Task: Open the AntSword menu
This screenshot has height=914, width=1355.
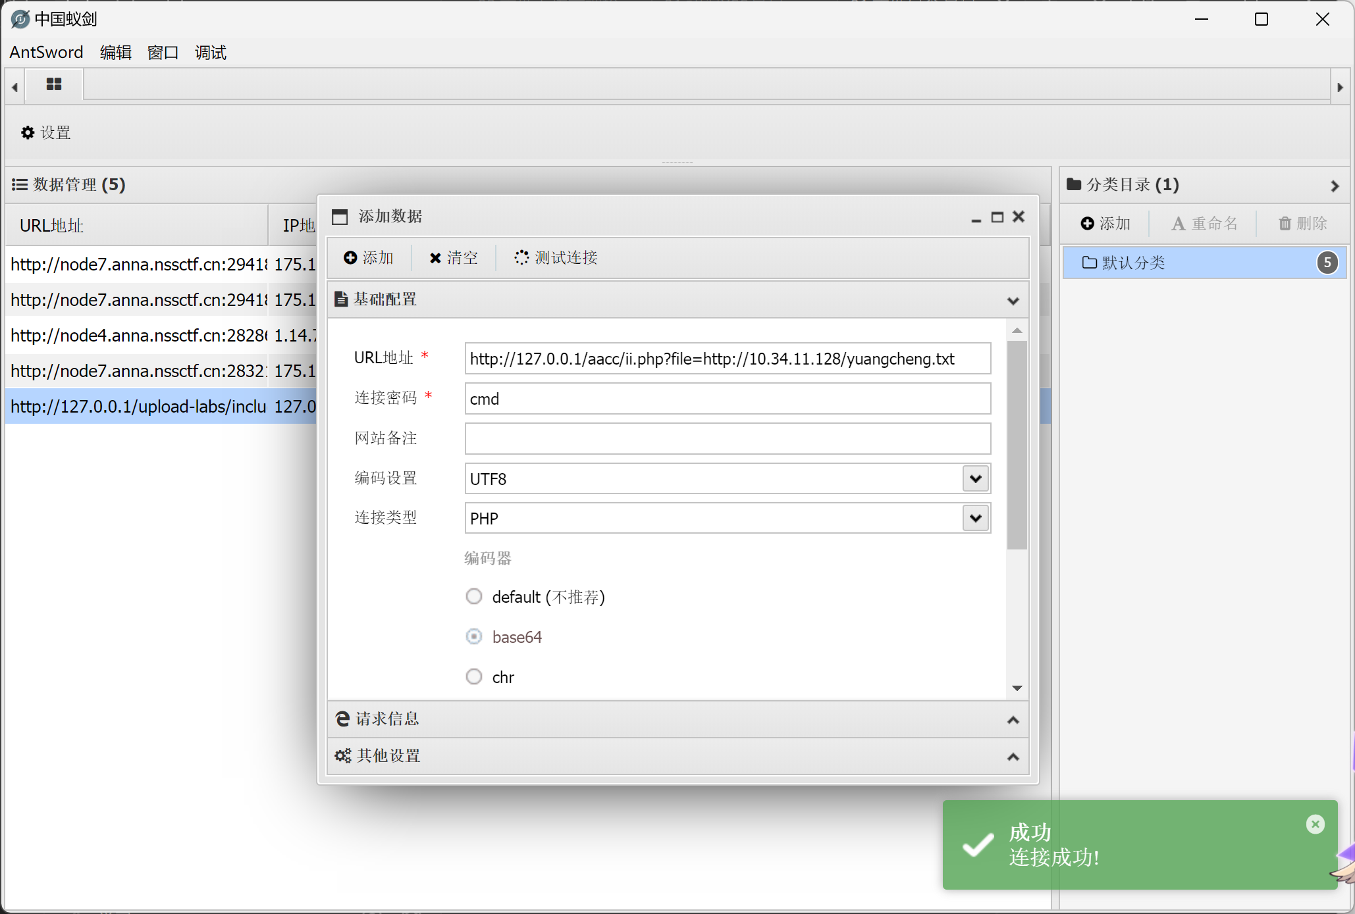Action: click(x=46, y=52)
